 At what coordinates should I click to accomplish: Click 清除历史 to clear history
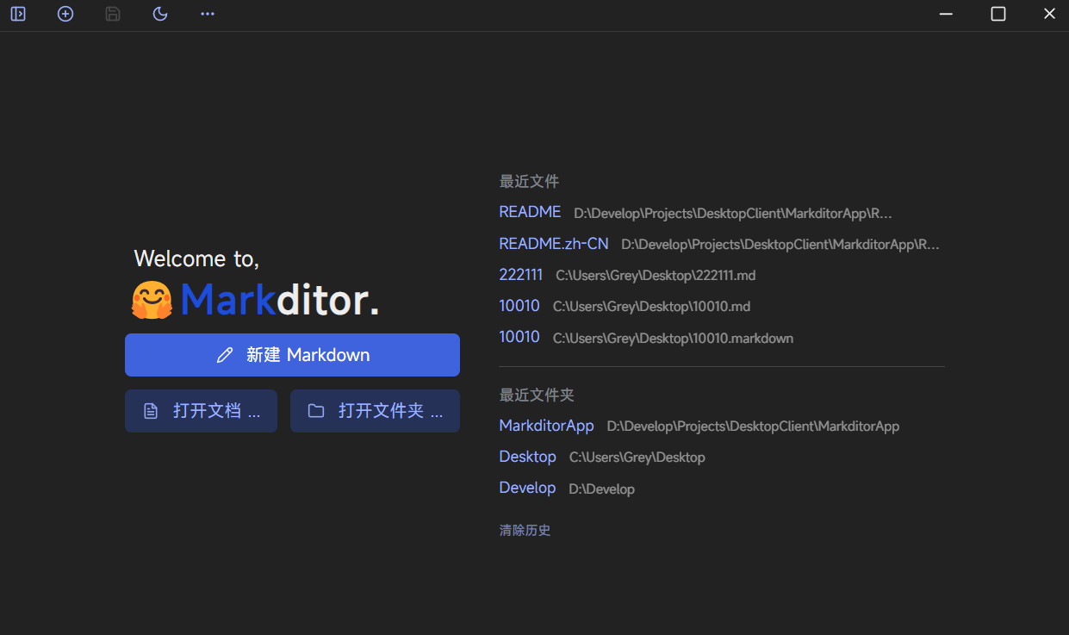coord(525,530)
